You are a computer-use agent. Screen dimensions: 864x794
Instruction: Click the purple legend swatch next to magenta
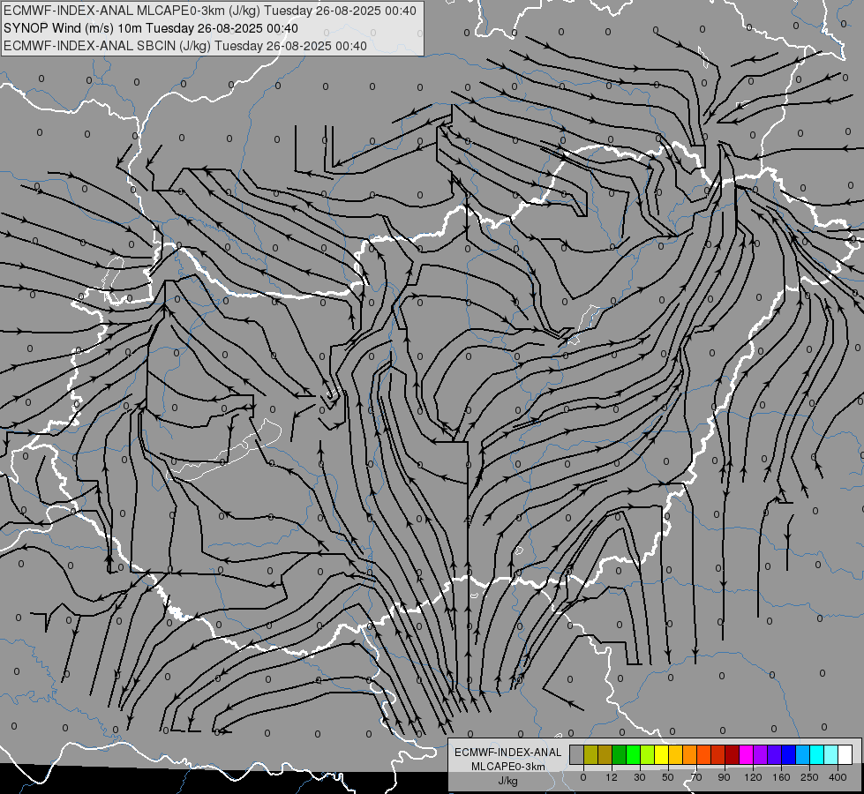[x=761, y=754]
